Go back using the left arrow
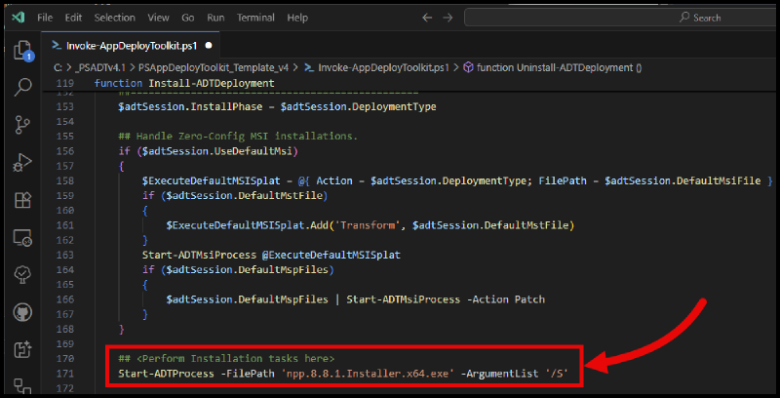This screenshot has width=780, height=398. pos(426,18)
